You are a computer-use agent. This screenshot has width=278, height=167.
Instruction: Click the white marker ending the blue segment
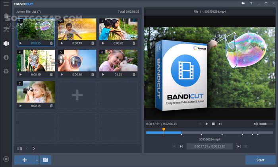(x=181, y=134)
